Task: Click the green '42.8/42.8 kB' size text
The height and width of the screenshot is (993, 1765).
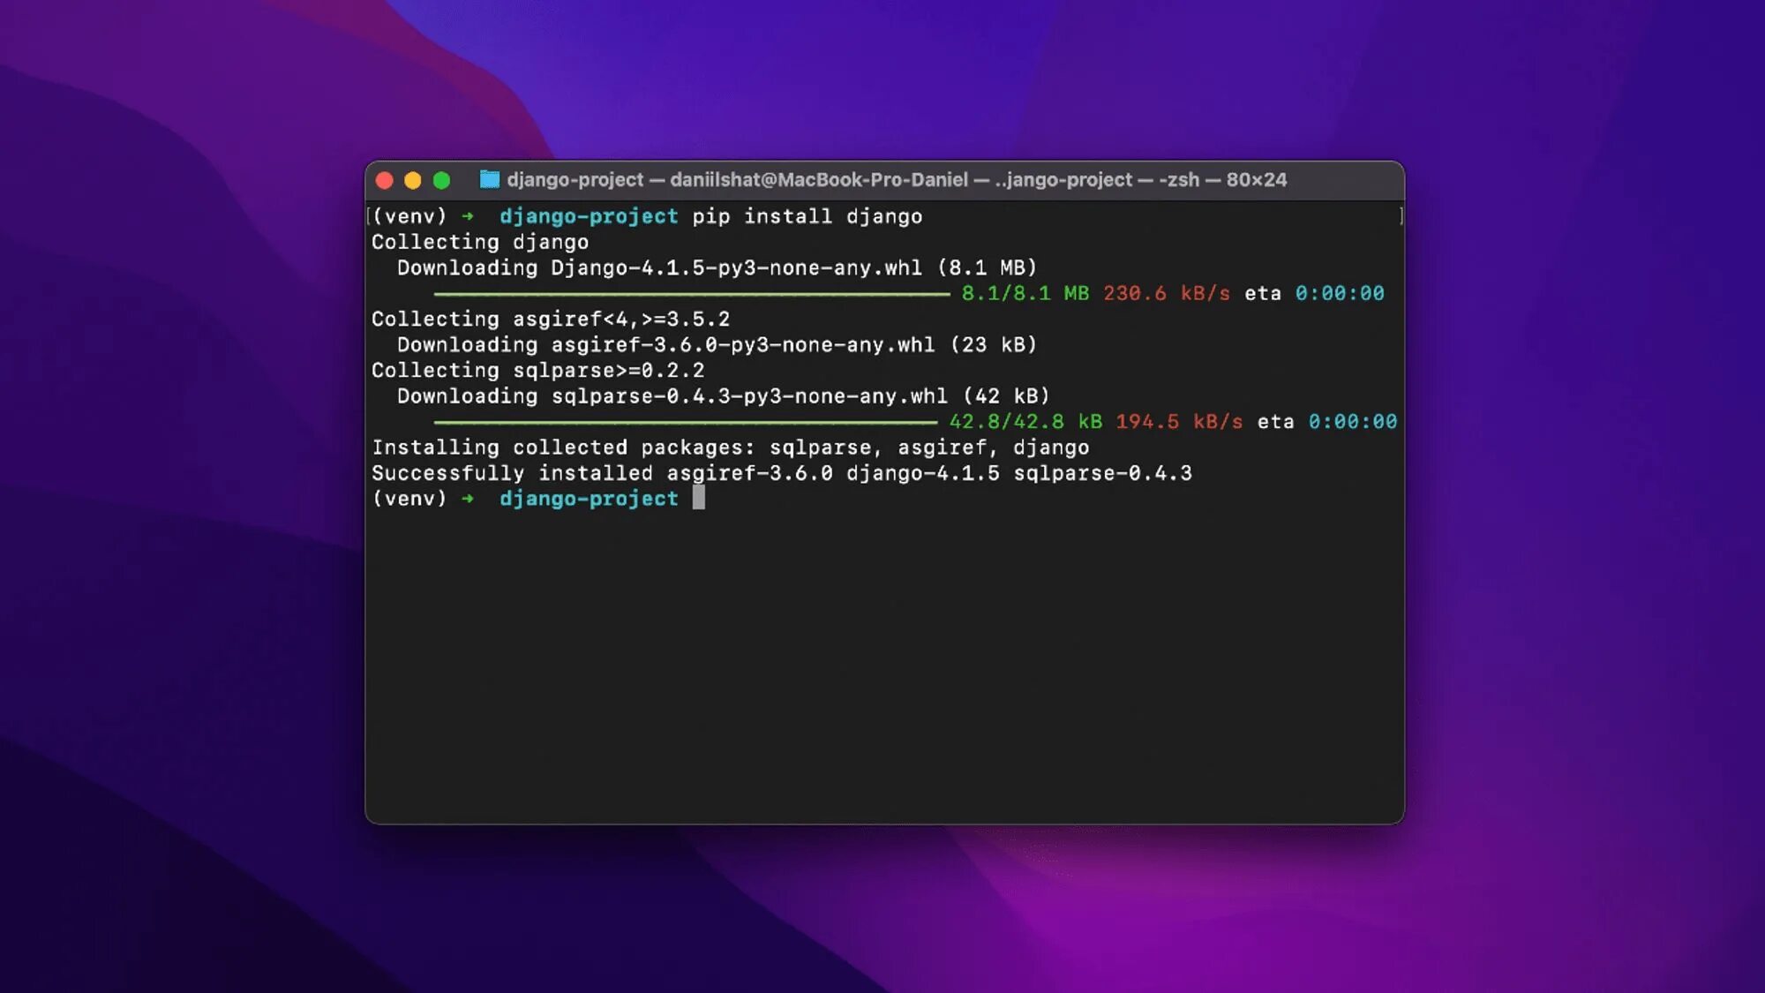Action: point(1025,422)
